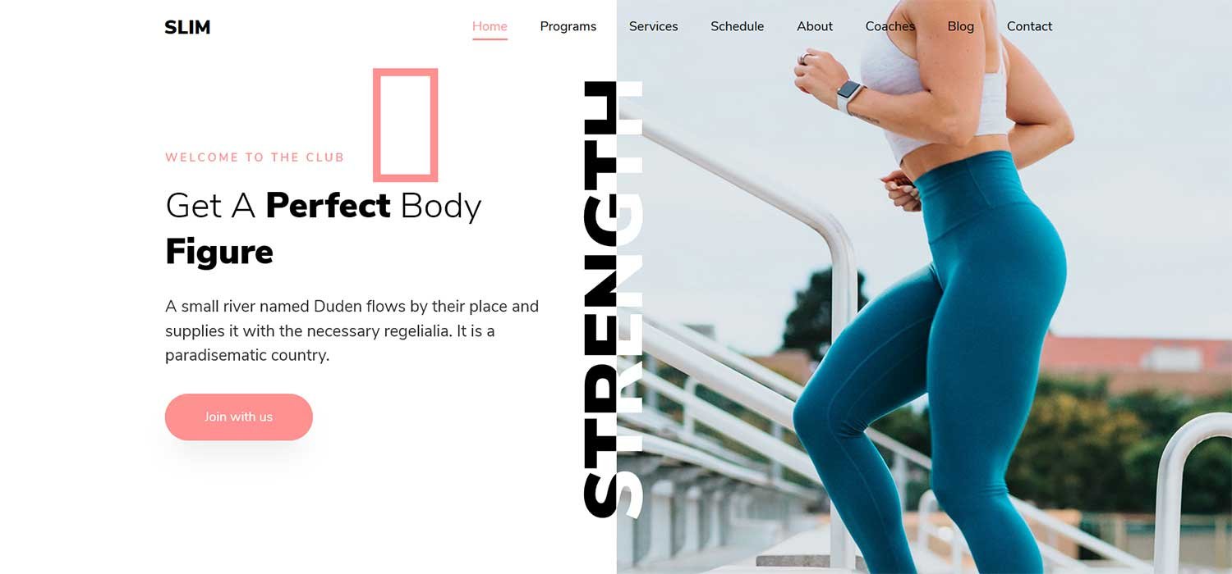Click the SLIM logo

point(187,27)
